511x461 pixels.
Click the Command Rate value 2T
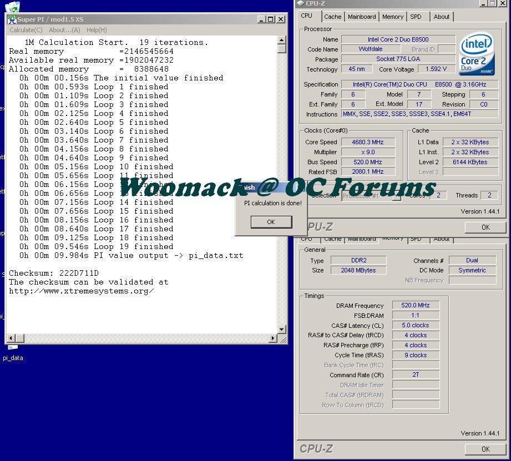click(x=416, y=374)
